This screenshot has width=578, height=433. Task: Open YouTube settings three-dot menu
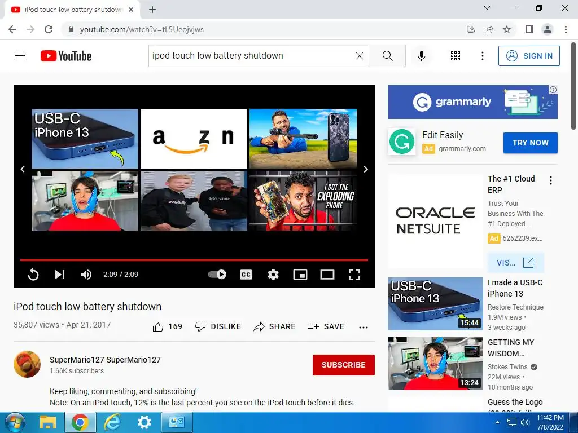[x=483, y=56]
